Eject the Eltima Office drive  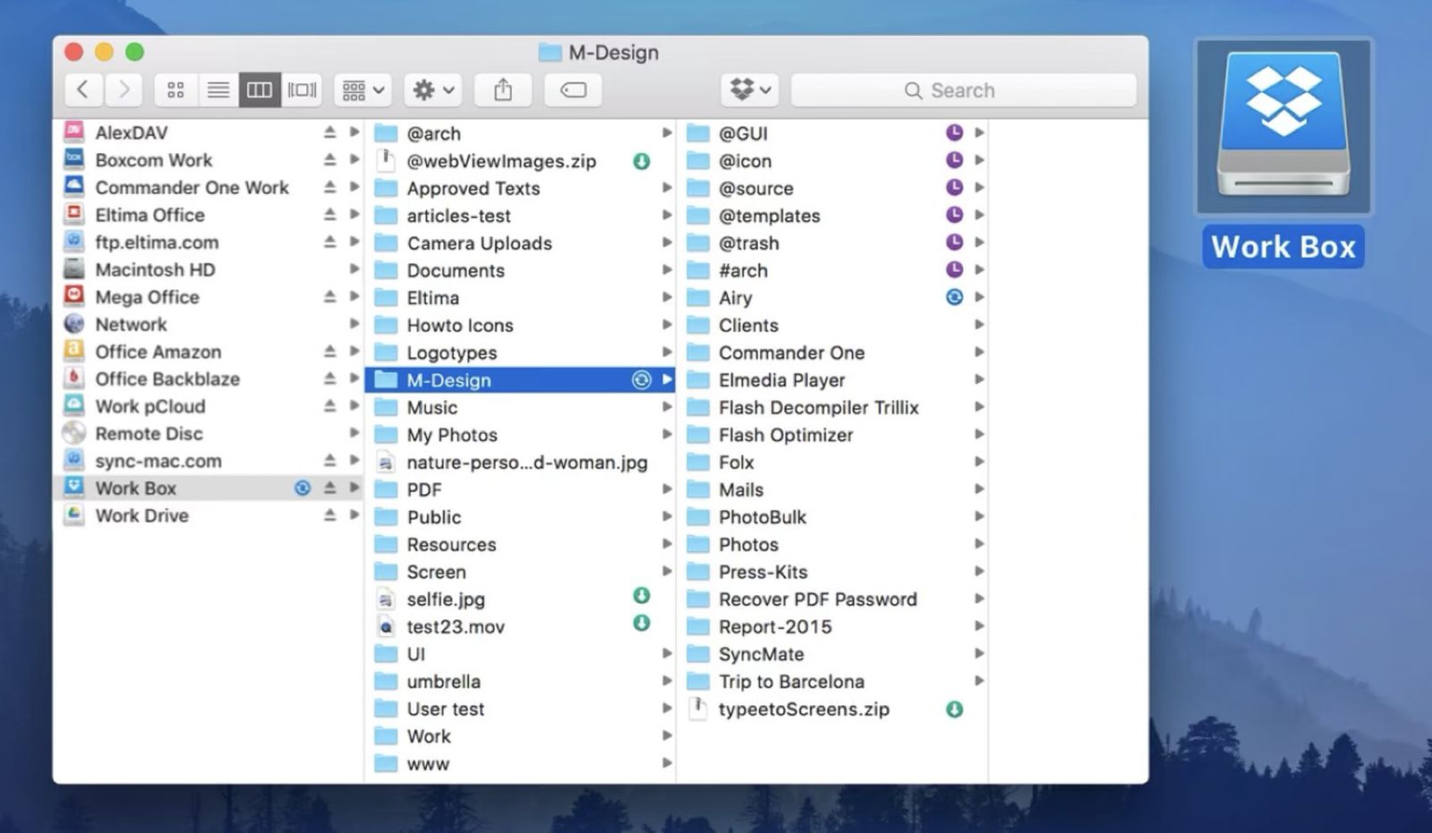coord(328,215)
